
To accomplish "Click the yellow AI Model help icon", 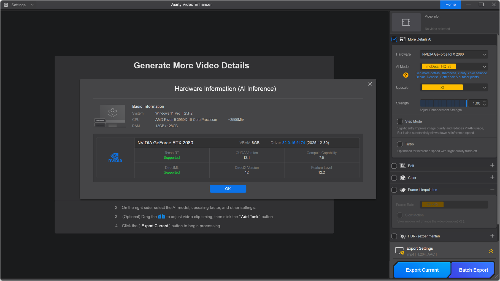I will [x=406, y=75].
